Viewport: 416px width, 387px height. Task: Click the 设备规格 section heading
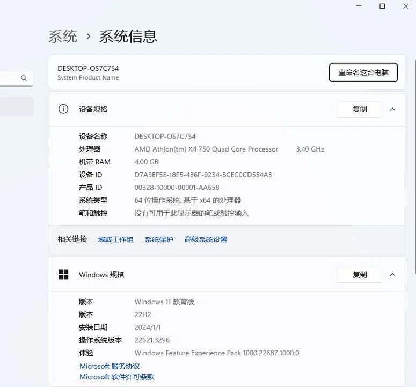[x=93, y=109]
